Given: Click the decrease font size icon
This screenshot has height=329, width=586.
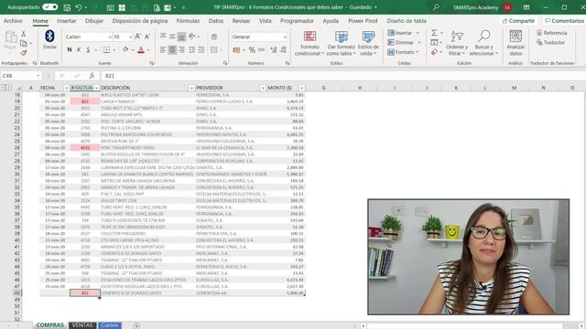Looking at the screenshot, I should (x=147, y=37).
